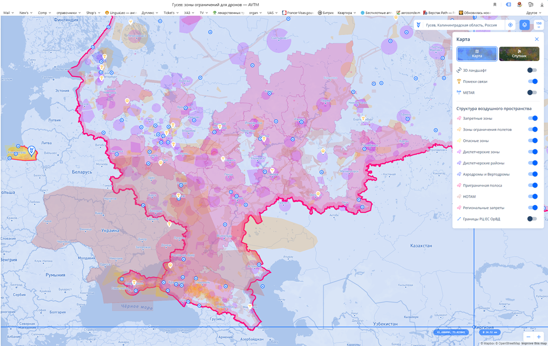
Task: Click the Диспетчерские зоны purple legend icon
Action: click(x=459, y=152)
